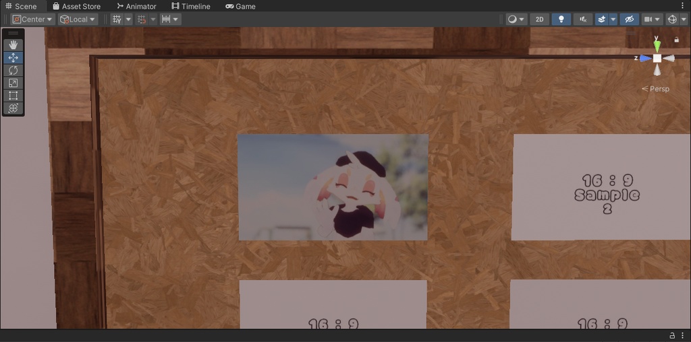Toggle grid visibility icon
Image resolution: width=691 pixels, height=342 pixels.
[x=117, y=20]
